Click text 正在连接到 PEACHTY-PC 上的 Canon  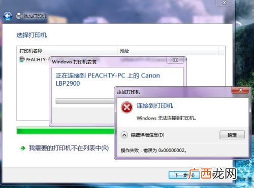click(108, 76)
